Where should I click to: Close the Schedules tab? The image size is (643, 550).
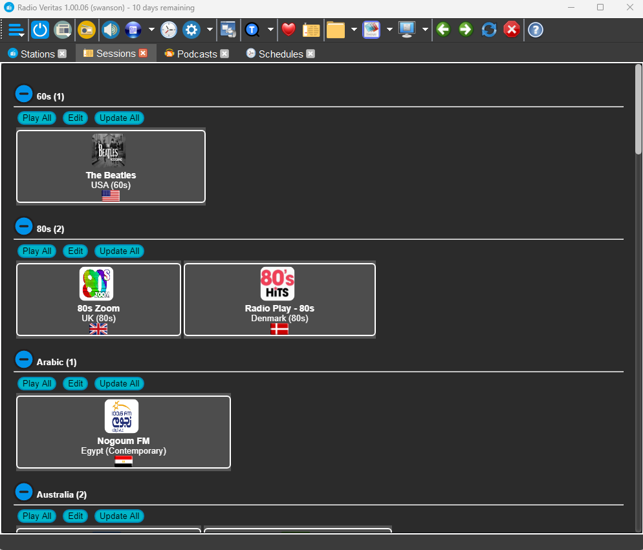(x=311, y=54)
